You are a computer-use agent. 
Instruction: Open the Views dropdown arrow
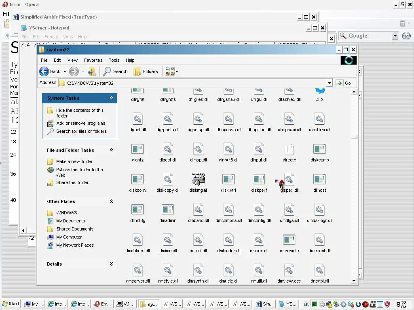pyautogui.click(x=177, y=72)
